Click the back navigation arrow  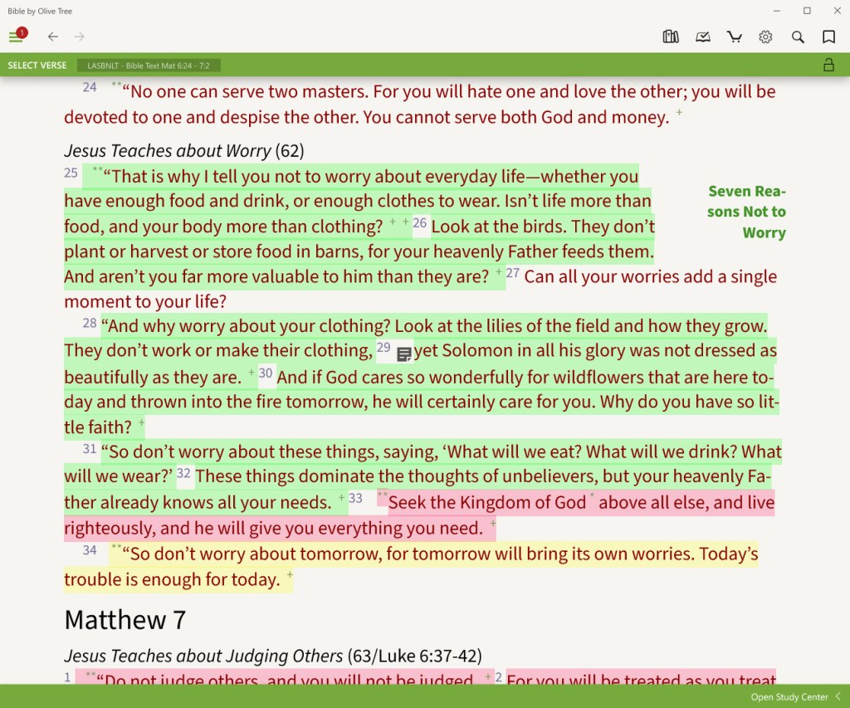coord(52,37)
